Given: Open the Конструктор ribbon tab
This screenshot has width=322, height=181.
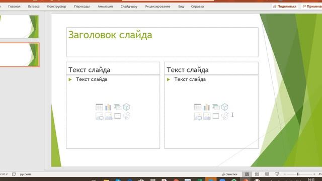Looking at the screenshot, I should tap(56, 7).
